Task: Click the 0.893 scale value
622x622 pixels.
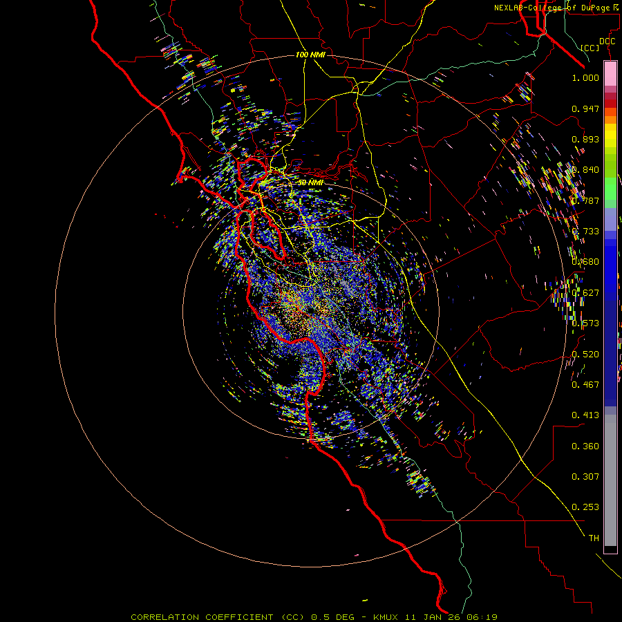Action: 585,139
